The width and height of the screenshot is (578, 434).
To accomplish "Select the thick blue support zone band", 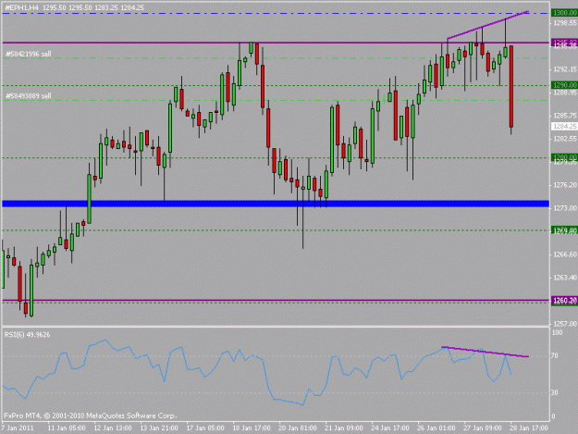I will (x=276, y=204).
